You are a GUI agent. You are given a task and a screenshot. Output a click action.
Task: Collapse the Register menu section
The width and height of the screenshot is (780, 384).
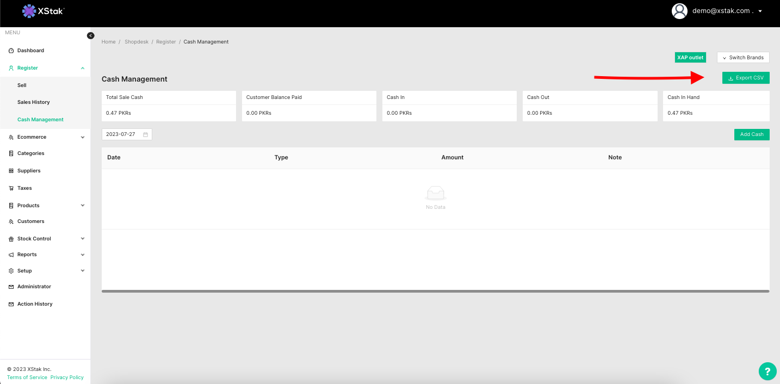pos(83,68)
